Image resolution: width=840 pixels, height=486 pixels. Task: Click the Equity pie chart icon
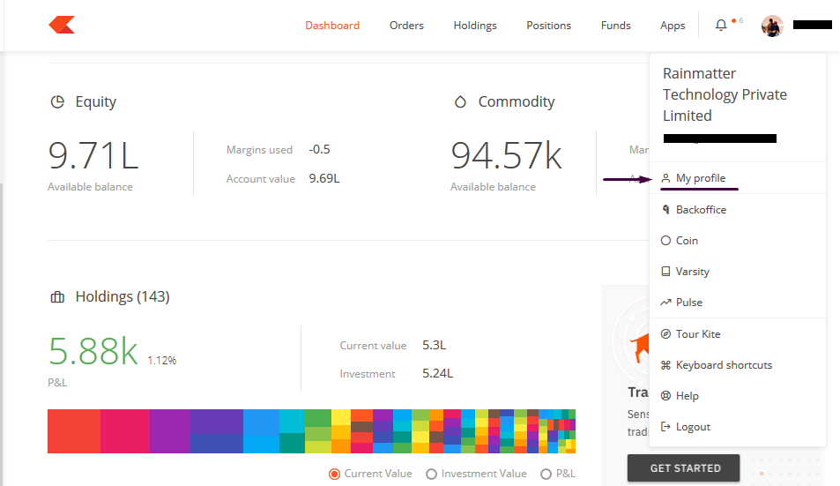point(57,102)
